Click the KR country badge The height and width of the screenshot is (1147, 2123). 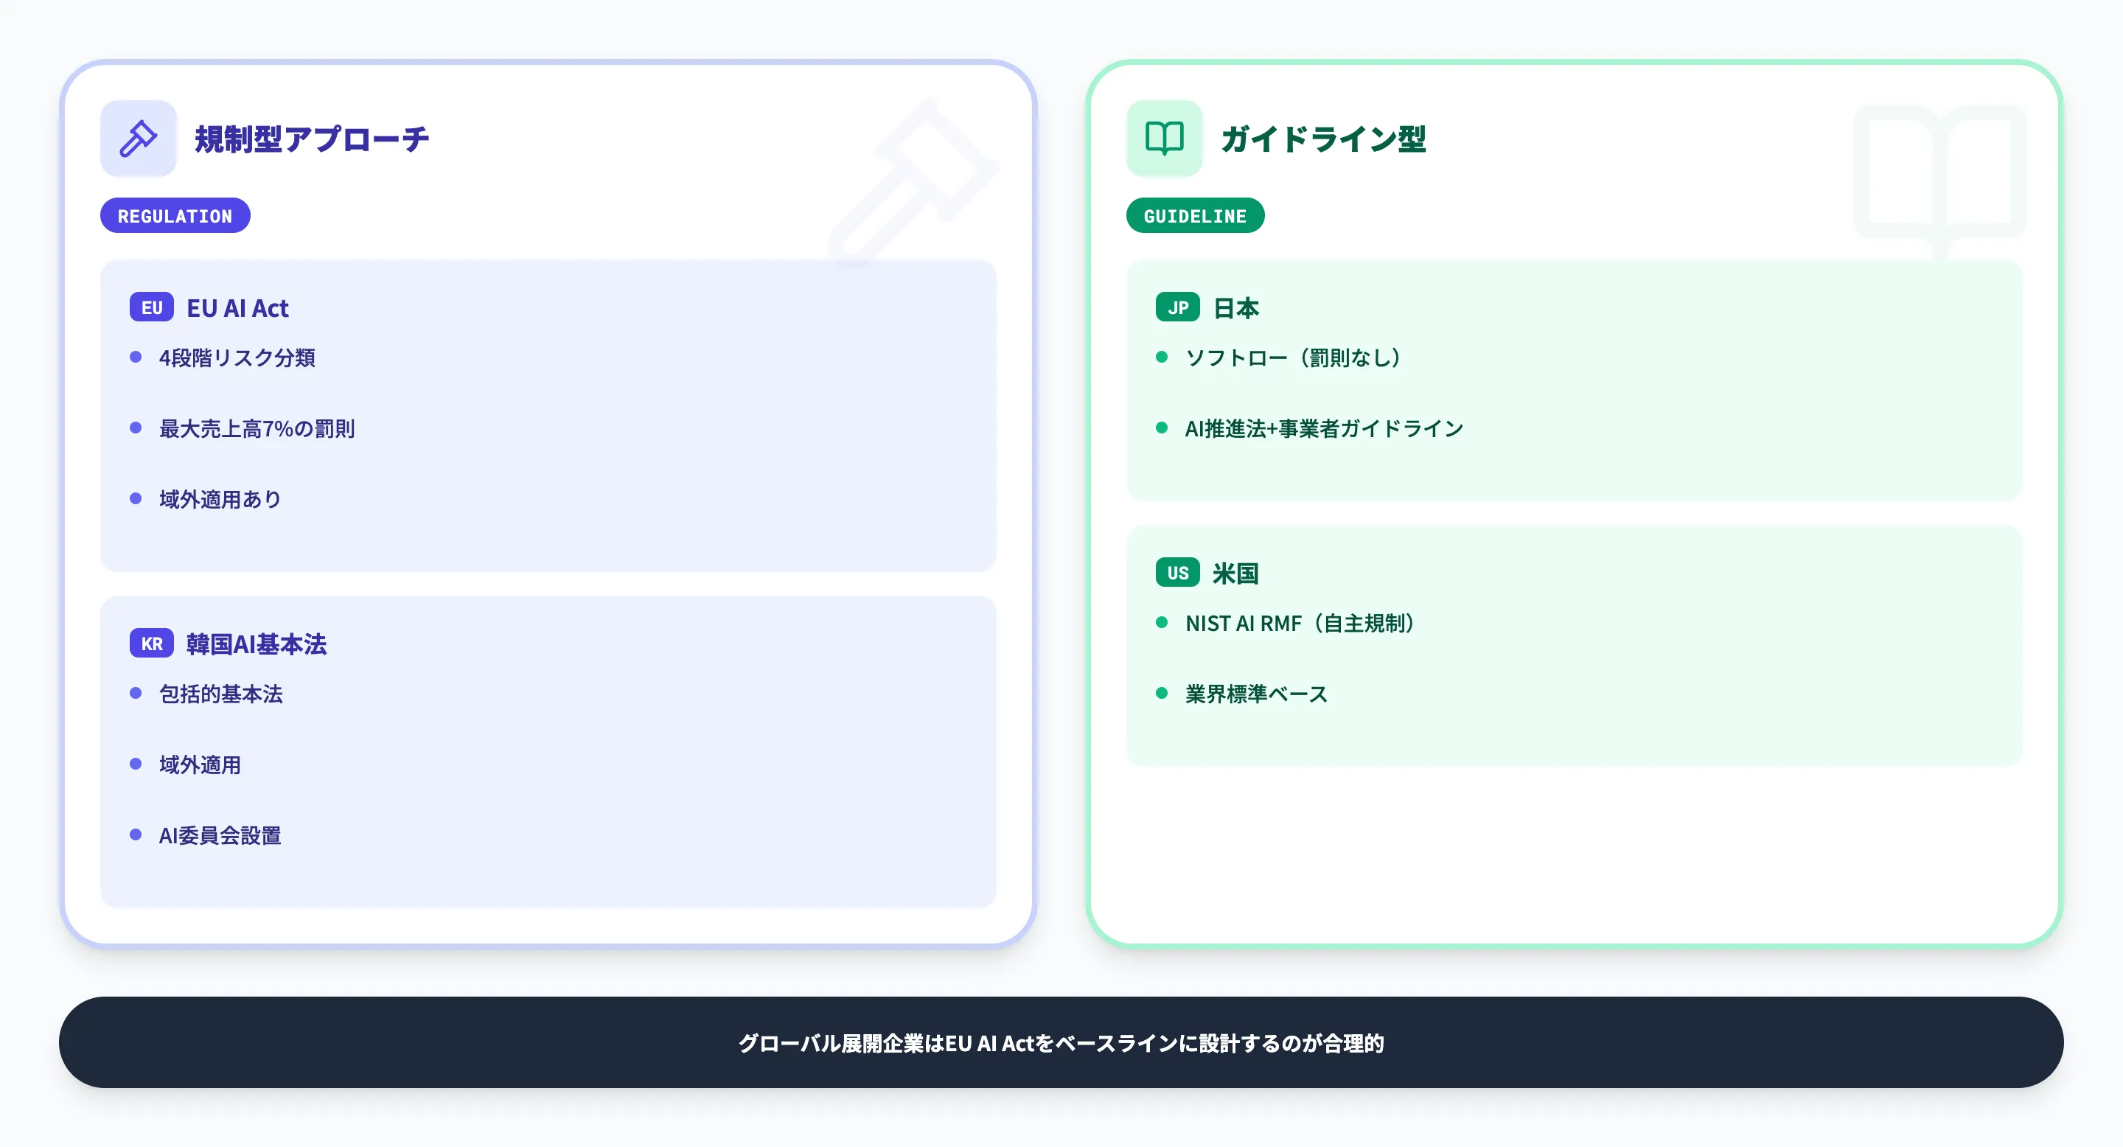pyautogui.click(x=151, y=644)
